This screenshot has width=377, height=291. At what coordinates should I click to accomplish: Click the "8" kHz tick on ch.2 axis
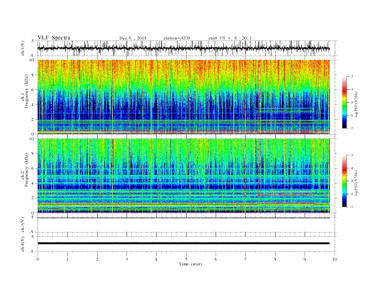[33, 154]
